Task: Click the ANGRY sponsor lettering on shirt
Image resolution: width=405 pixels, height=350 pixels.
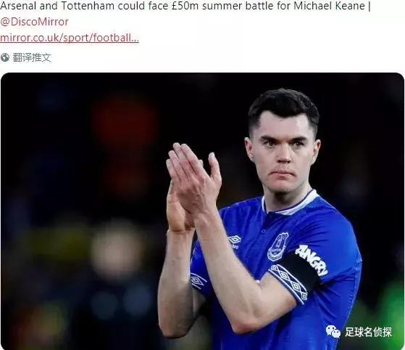Action: click(312, 260)
